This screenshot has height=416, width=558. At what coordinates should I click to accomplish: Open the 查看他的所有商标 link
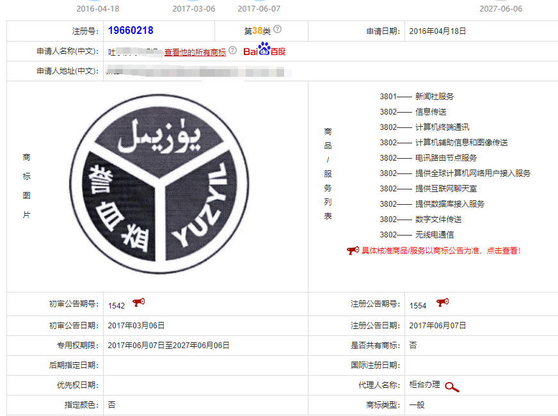[195, 52]
